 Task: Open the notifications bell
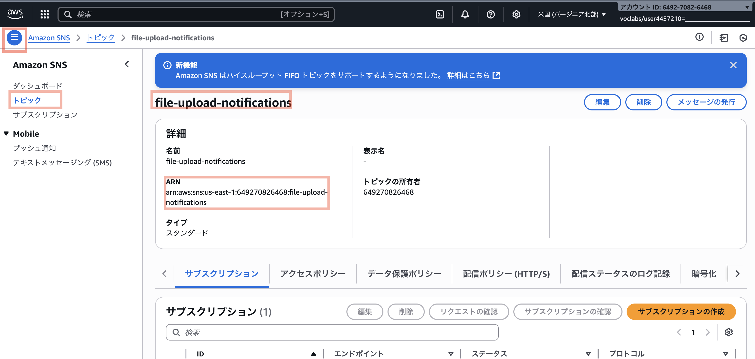pyautogui.click(x=465, y=14)
